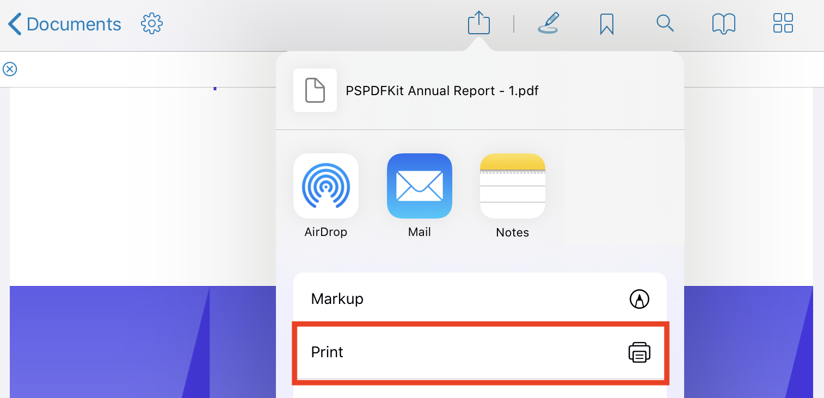
Task: Choose the Markup label in the action list
Action: (x=337, y=298)
